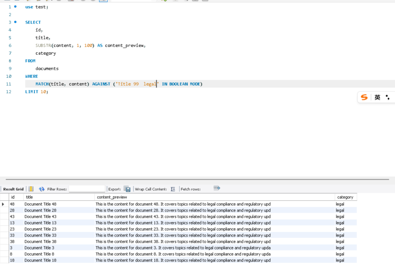Click the Result Grid view icon

click(x=31, y=189)
